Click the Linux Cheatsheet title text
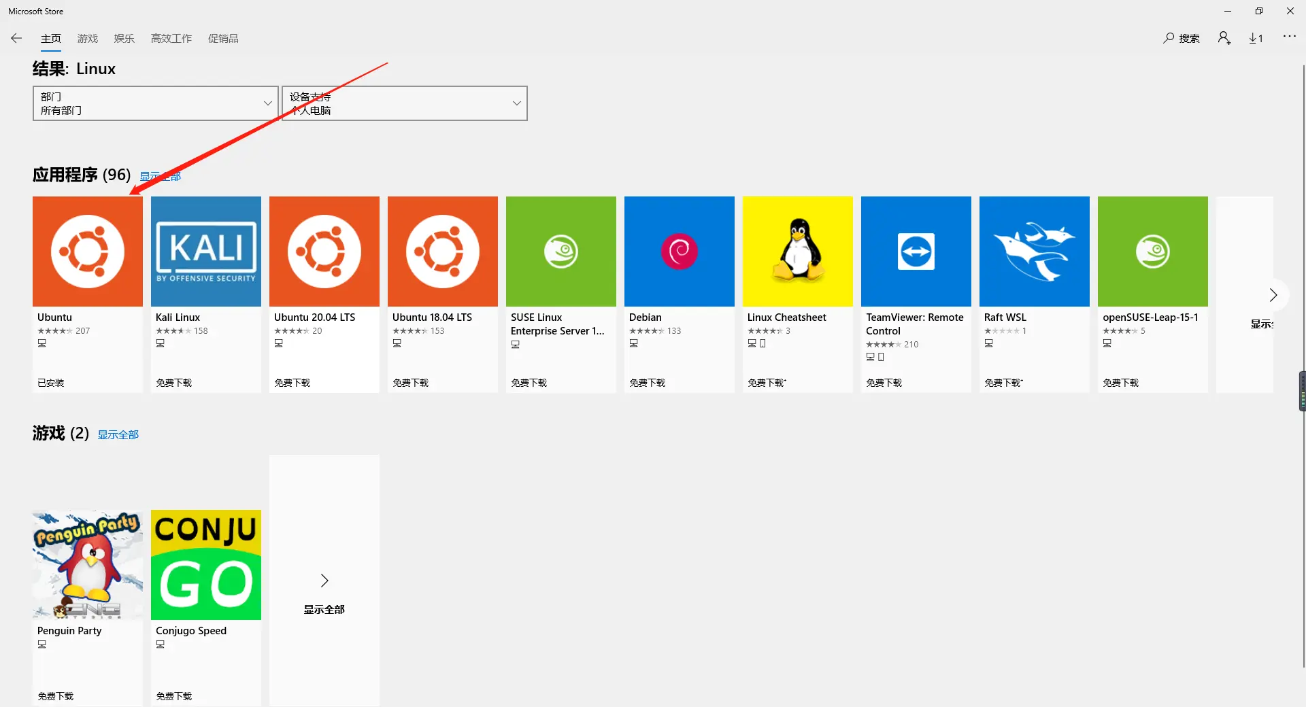This screenshot has width=1306, height=707. [x=787, y=317]
